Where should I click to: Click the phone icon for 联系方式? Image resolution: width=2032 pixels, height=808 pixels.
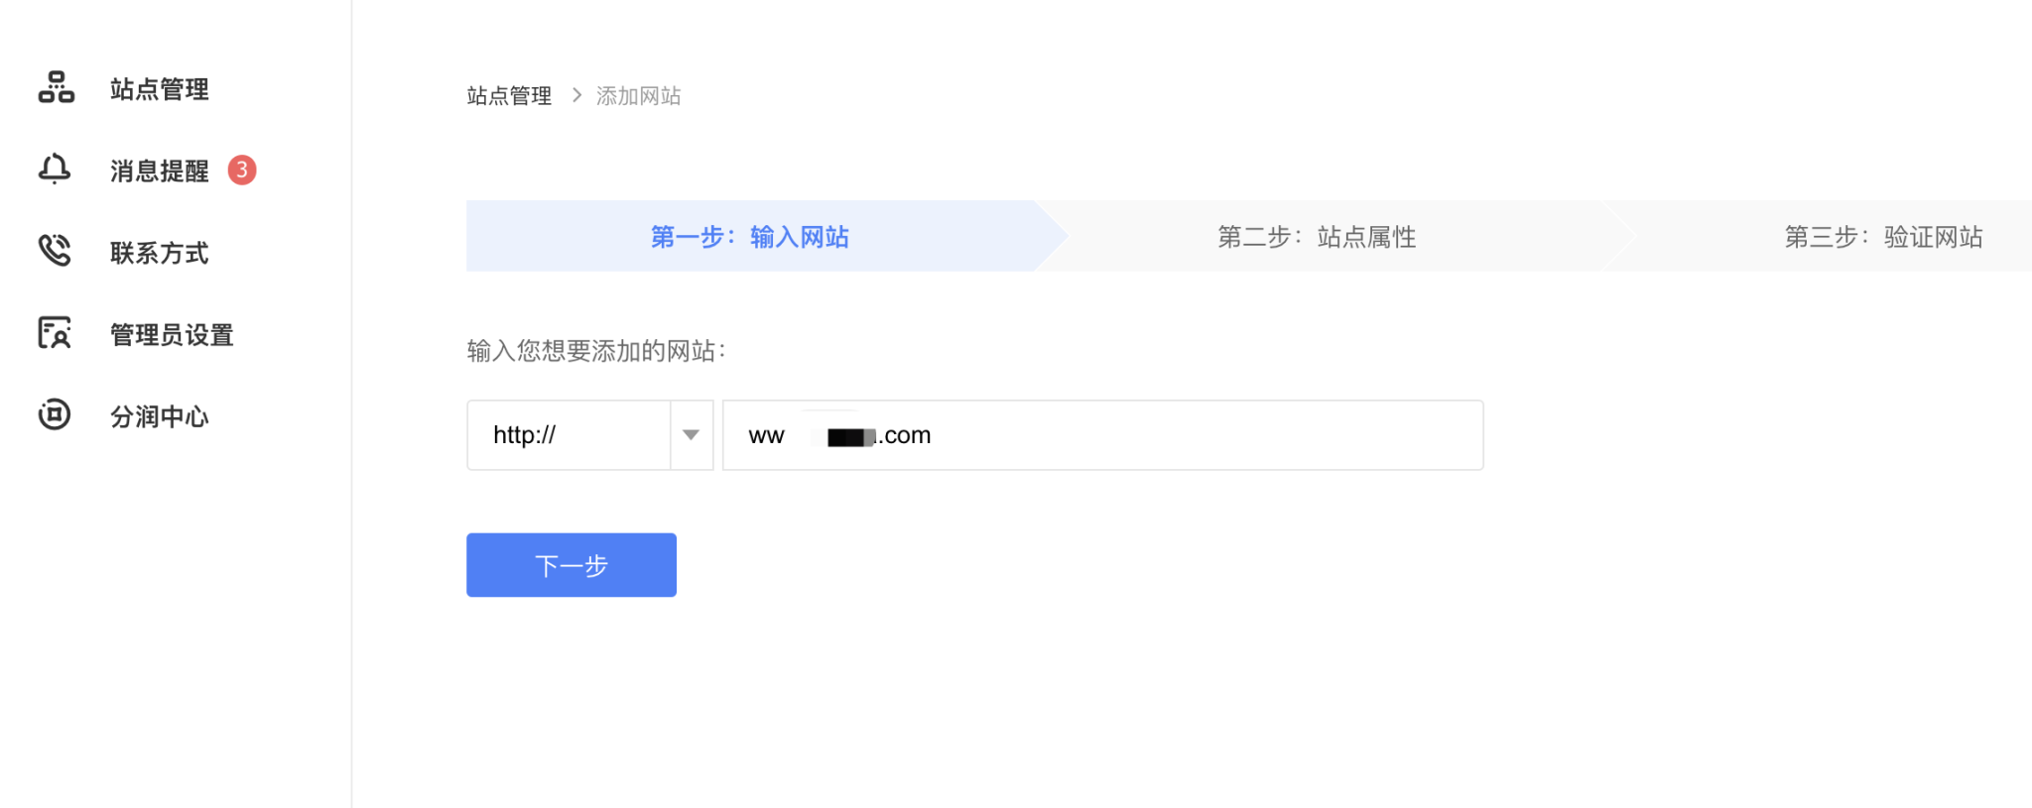pyautogui.click(x=55, y=251)
